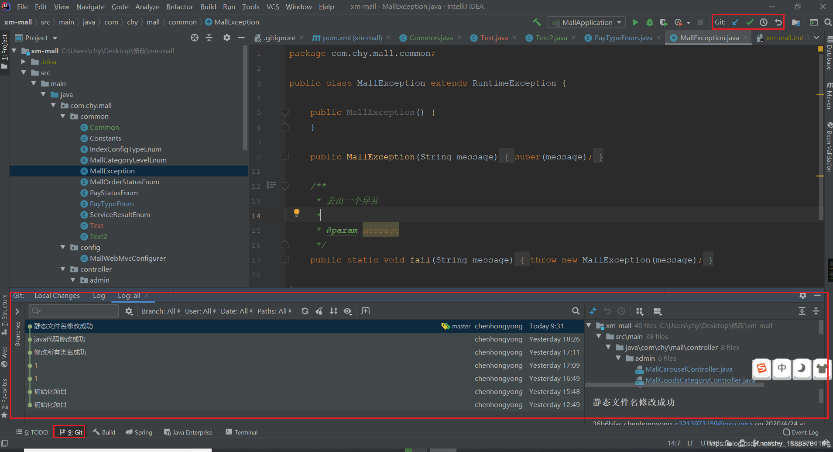Toggle sort icon in Git log toolbar
Image resolution: width=833 pixels, height=452 pixels.
(x=333, y=311)
